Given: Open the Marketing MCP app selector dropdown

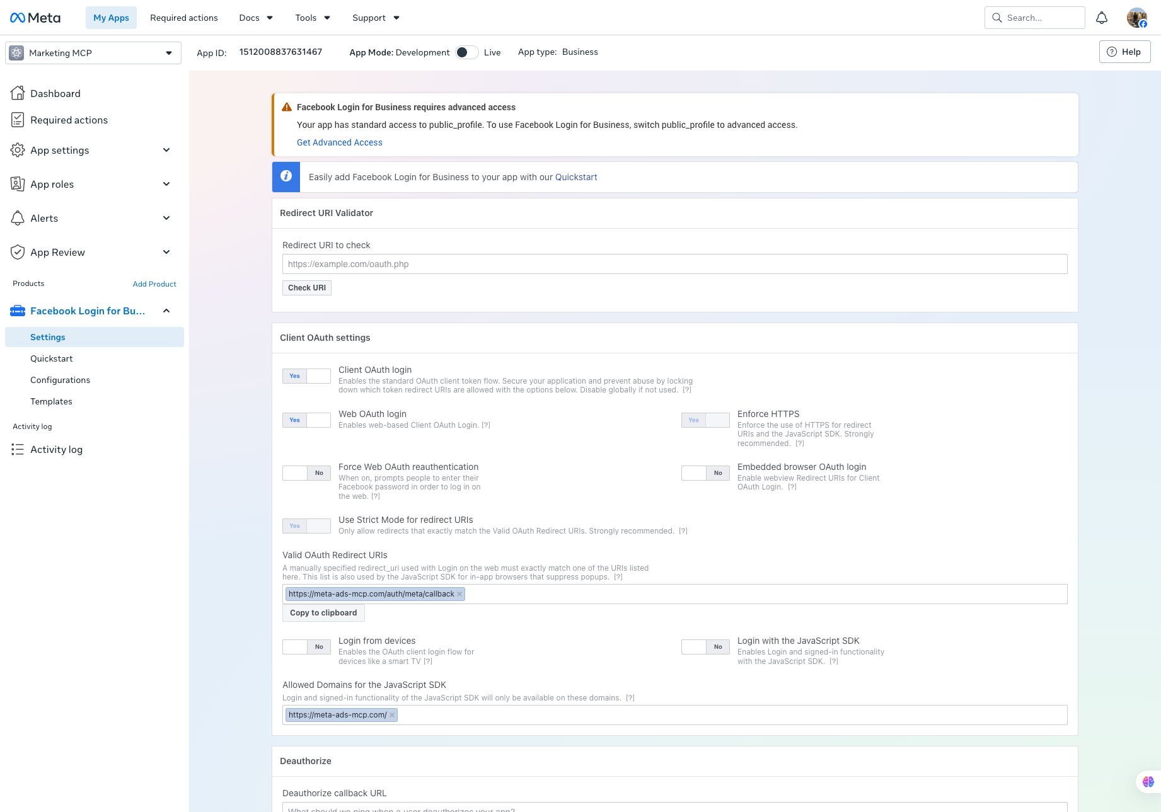Looking at the screenshot, I should pos(93,53).
